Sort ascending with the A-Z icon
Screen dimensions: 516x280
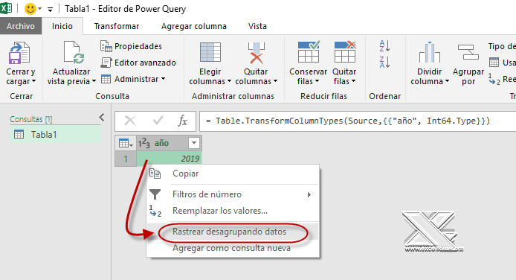click(384, 45)
